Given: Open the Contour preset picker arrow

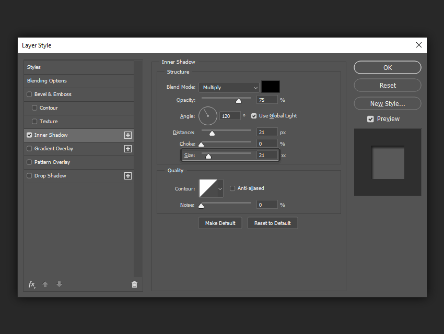Looking at the screenshot, I should pyautogui.click(x=220, y=188).
